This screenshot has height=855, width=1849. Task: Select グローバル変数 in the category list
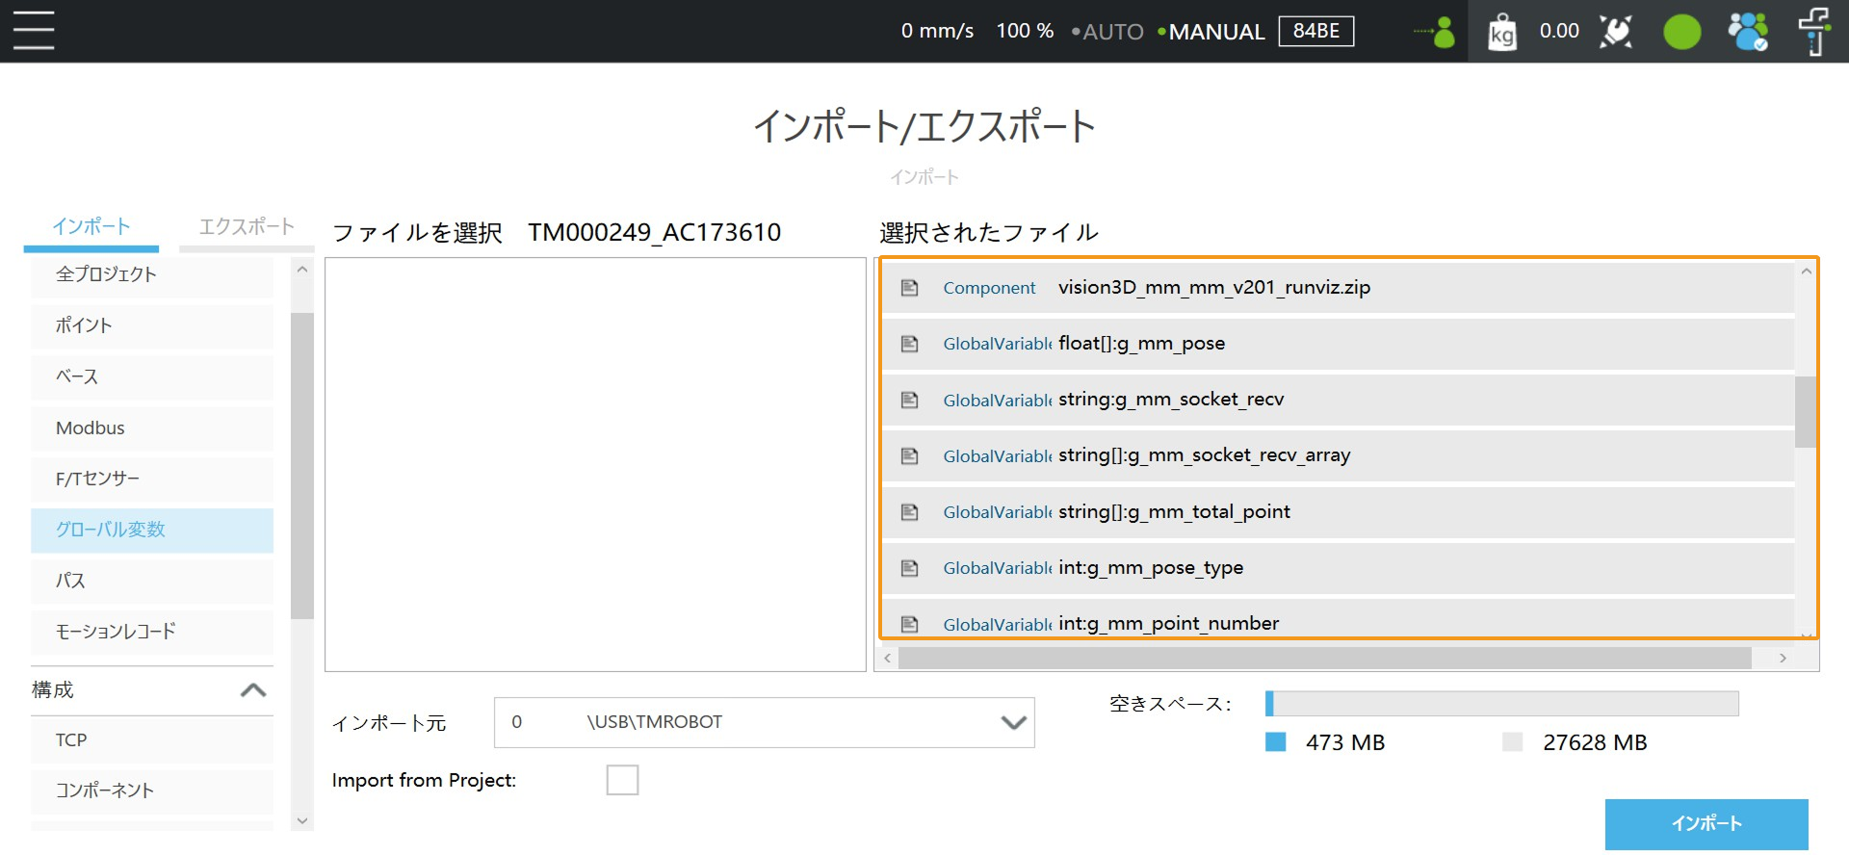point(152,531)
